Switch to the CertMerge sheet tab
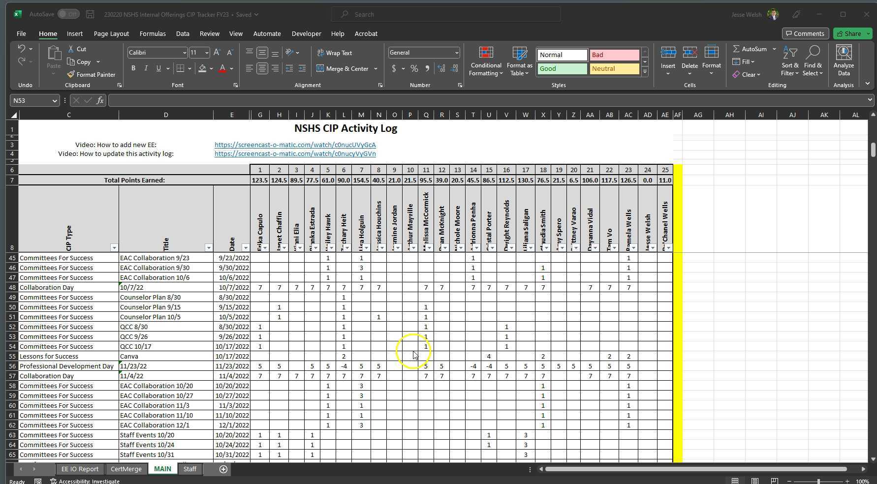This screenshot has width=877, height=484. tap(126, 469)
